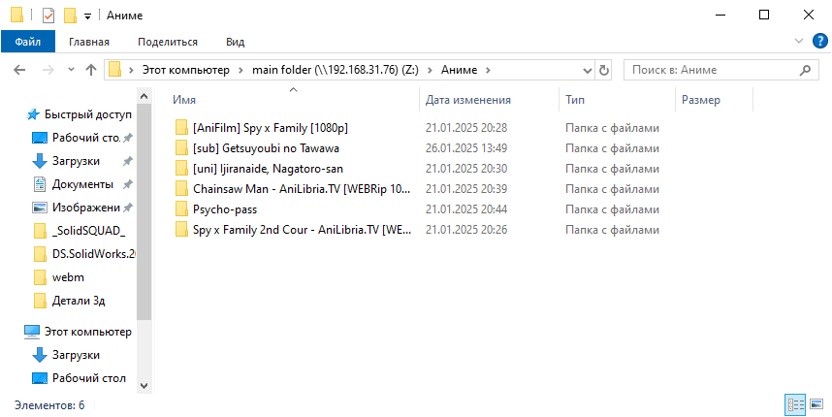This screenshot has width=832, height=417.
Task: Click the Up arrow navigation button
Action: [91, 70]
